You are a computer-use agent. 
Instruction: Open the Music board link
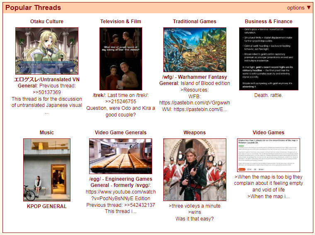(x=47, y=133)
